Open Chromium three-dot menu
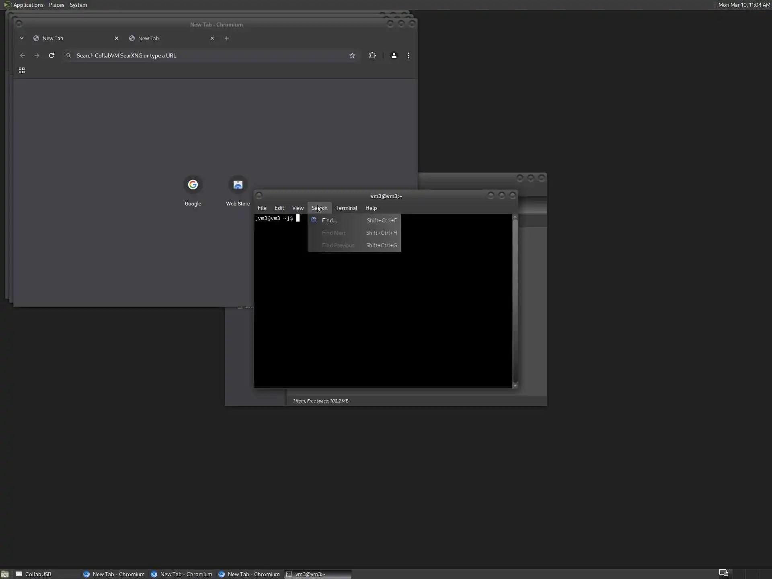 click(x=409, y=55)
